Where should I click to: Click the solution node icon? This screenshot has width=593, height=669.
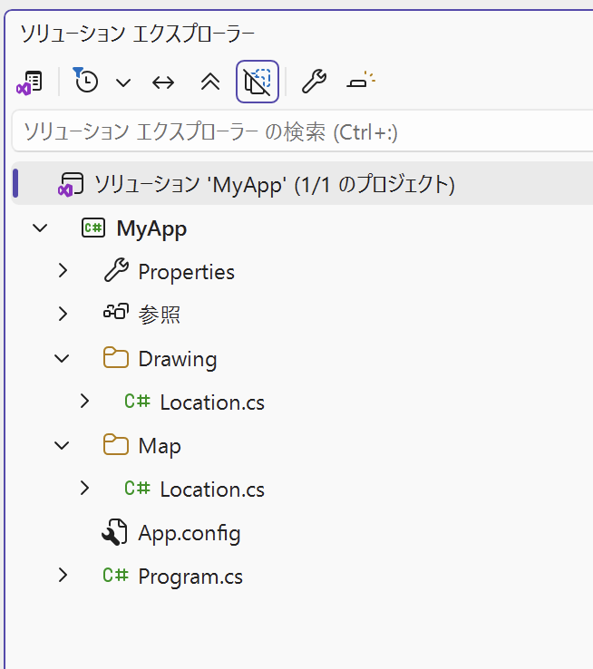coord(71,184)
